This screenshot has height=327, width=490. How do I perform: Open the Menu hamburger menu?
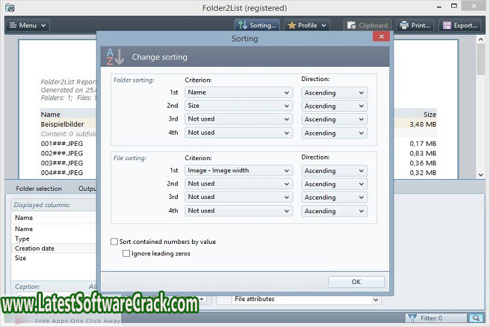[x=27, y=25]
